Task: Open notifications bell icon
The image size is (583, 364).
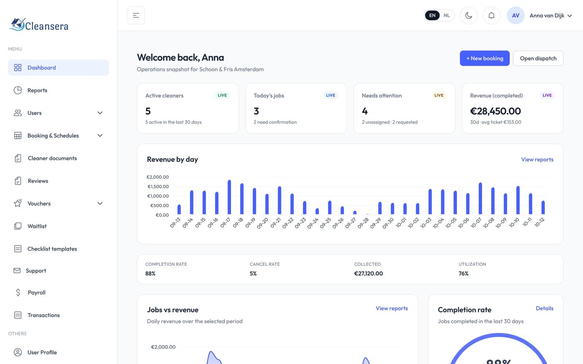Action: (x=491, y=15)
